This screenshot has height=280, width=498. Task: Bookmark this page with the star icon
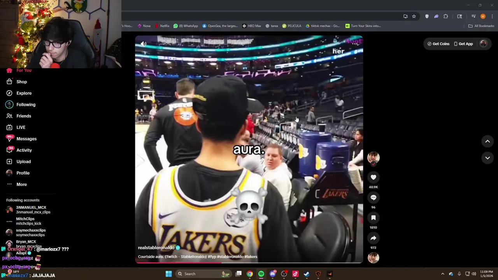[414, 16]
